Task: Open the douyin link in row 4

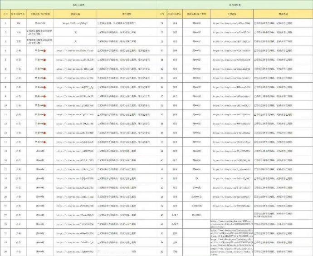Action: point(75,51)
